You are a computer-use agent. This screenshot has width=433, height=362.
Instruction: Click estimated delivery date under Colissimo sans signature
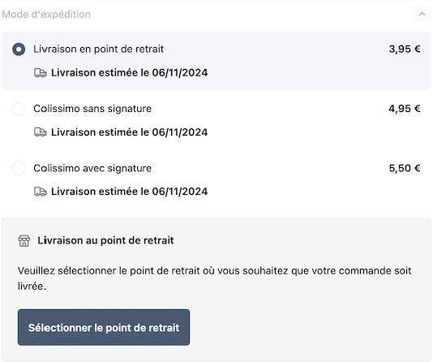[x=129, y=132]
